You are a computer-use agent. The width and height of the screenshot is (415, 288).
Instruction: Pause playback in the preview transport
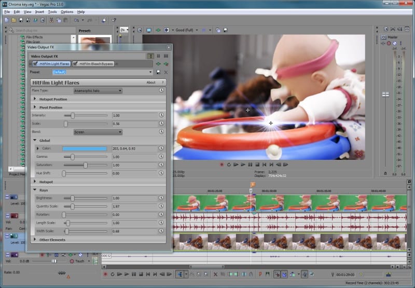[x=250, y=164]
